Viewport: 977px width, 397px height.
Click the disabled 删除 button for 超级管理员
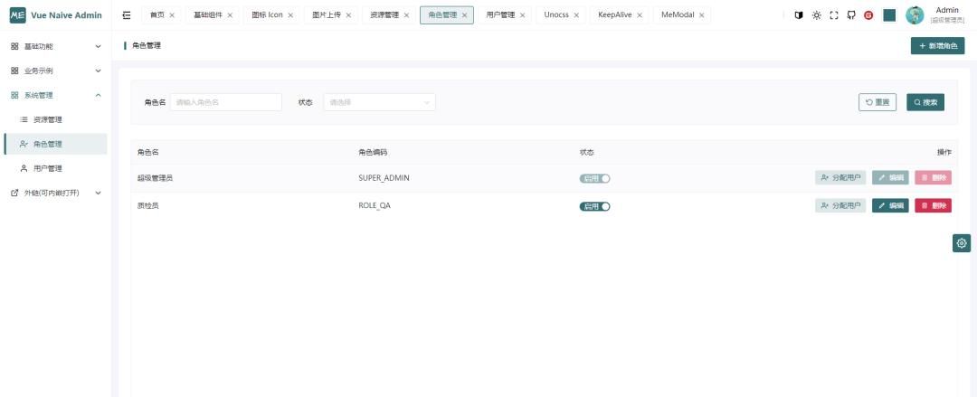[934, 177]
